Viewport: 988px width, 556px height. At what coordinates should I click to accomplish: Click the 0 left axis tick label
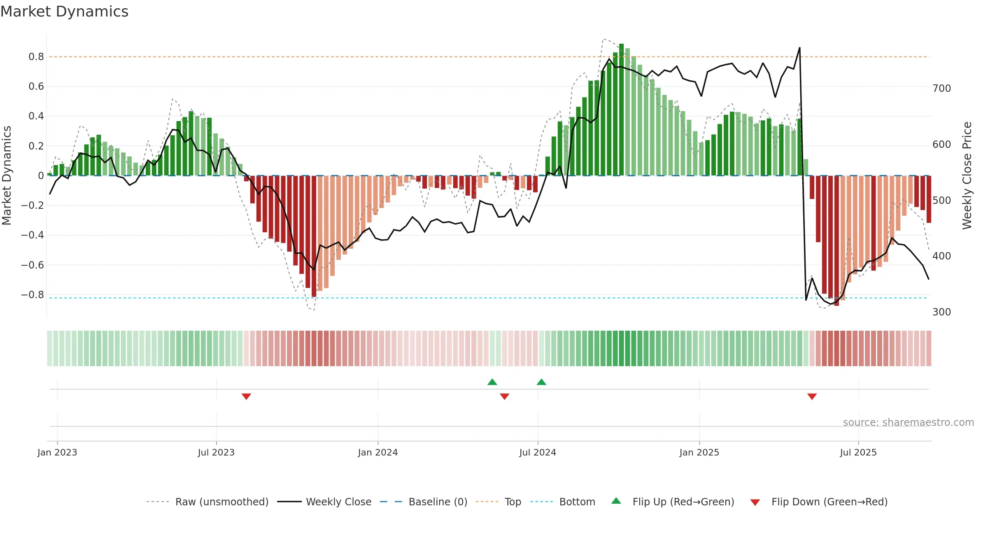41,176
